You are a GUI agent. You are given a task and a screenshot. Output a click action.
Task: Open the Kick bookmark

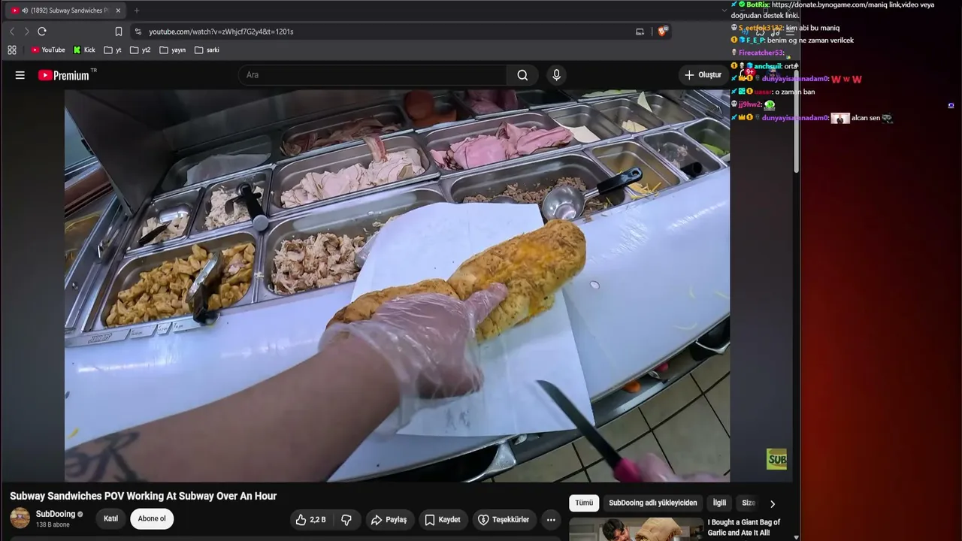click(84, 50)
